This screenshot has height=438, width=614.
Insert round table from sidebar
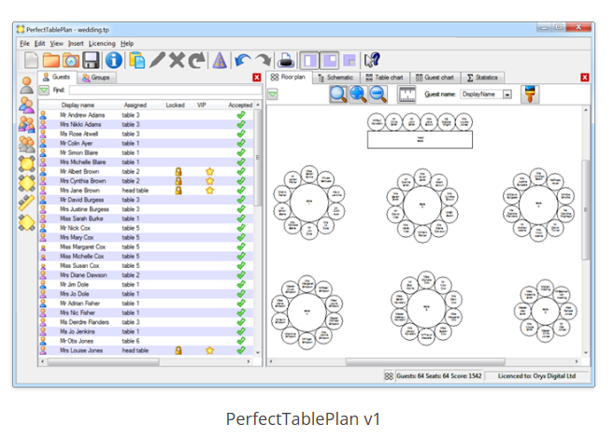tap(26, 163)
